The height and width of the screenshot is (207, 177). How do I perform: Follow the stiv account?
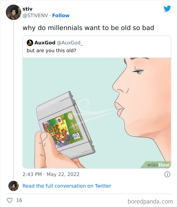pyautogui.click(x=61, y=16)
